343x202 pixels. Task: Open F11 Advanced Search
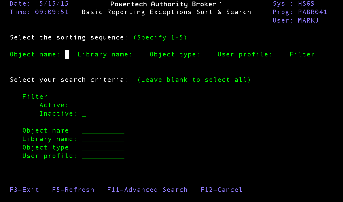pos(147,190)
